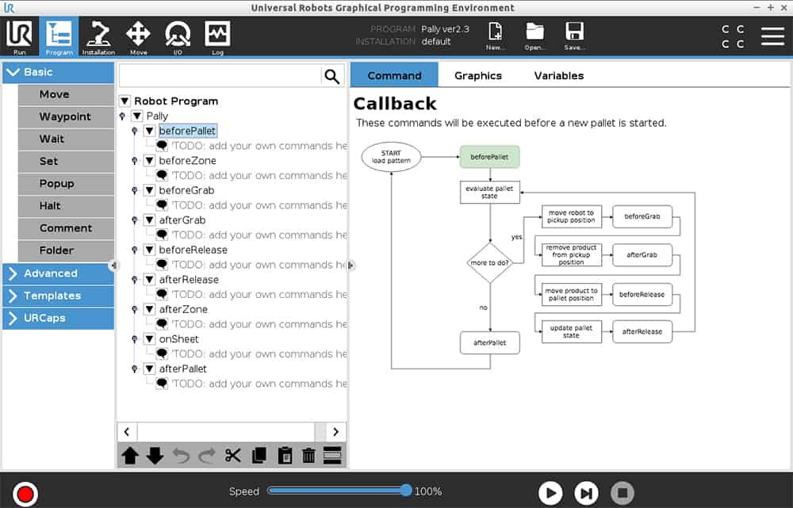Select the TODO comment under afterPallet
Image resolution: width=793 pixels, height=508 pixels.
click(x=259, y=384)
